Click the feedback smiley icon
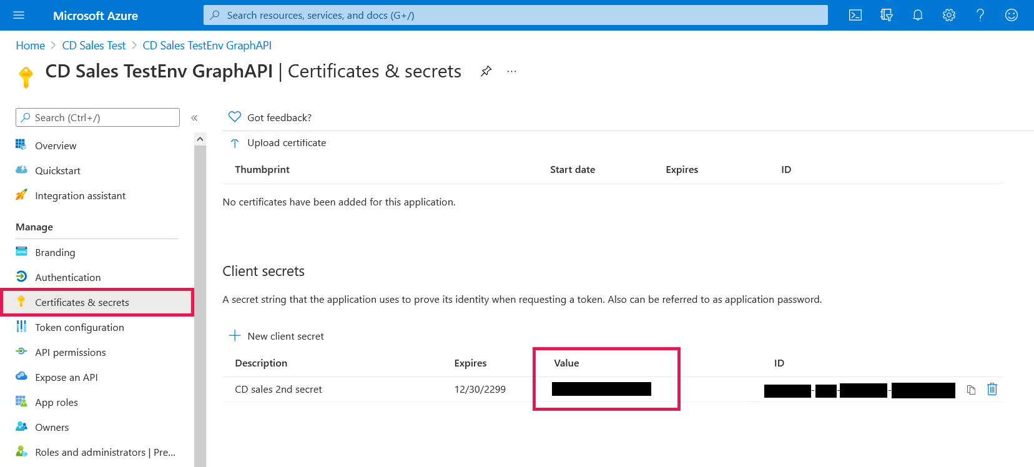The height and width of the screenshot is (467, 1034). [1012, 15]
